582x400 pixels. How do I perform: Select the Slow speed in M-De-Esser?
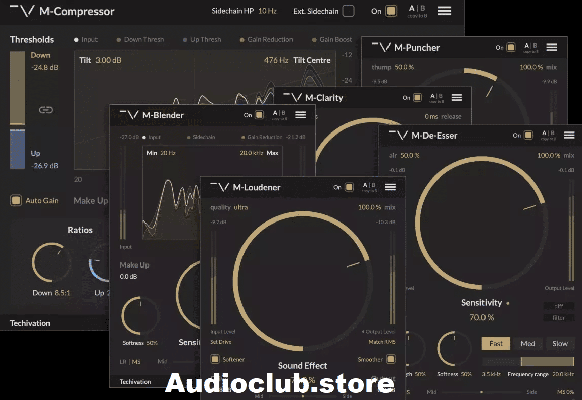point(560,343)
